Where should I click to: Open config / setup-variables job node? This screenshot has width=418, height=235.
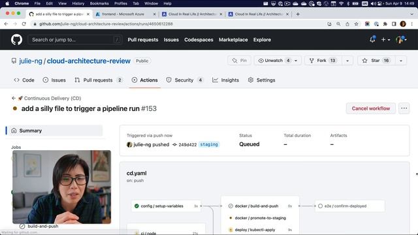(x=166, y=206)
